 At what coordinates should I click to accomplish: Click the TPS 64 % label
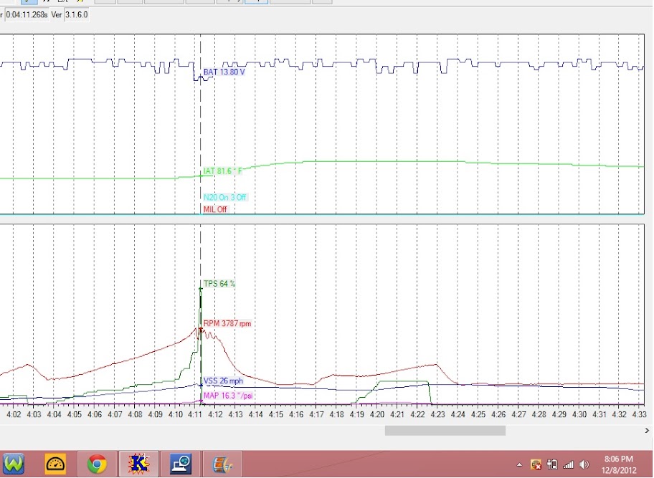pos(219,284)
